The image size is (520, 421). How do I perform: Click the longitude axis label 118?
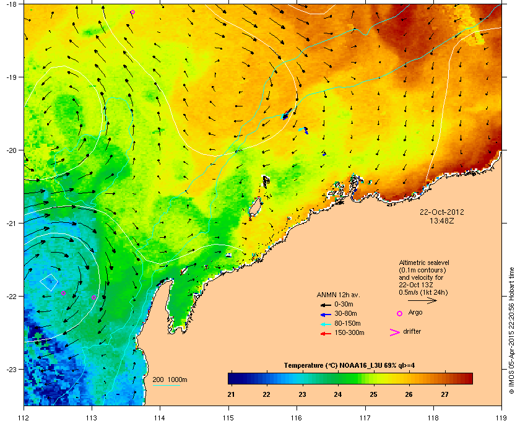[433, 417]
